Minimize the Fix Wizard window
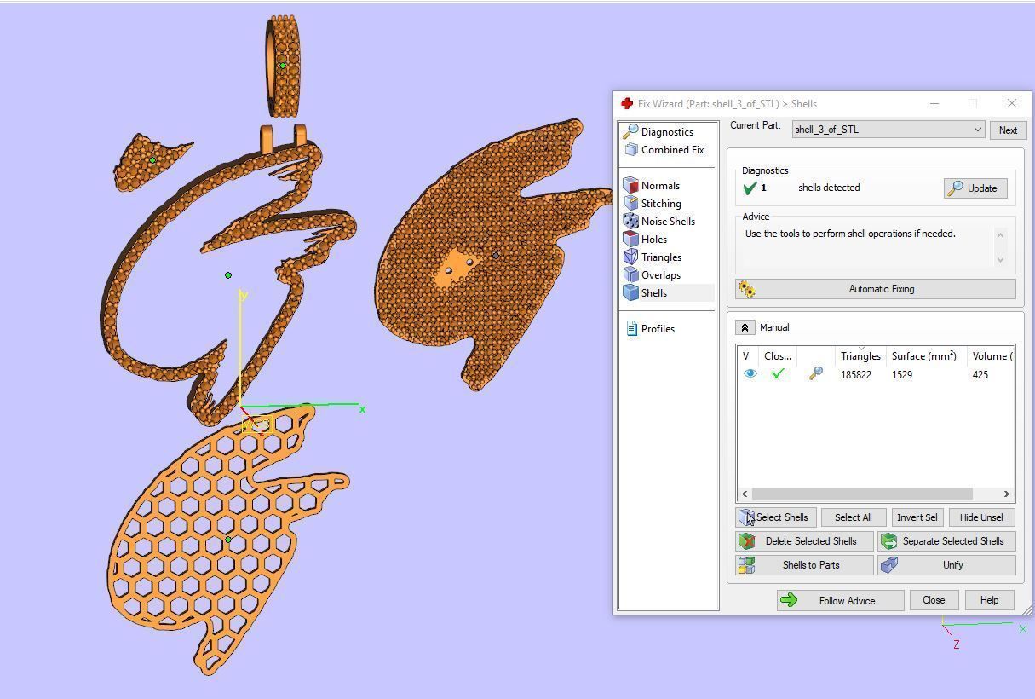 click(x=934, y=103)
